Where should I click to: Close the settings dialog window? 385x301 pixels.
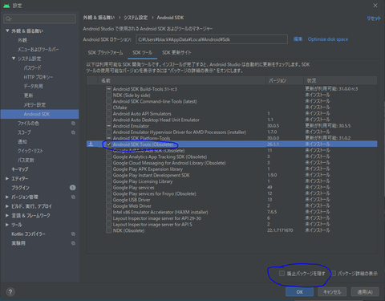pyautogui.click(x=375, y=6)
